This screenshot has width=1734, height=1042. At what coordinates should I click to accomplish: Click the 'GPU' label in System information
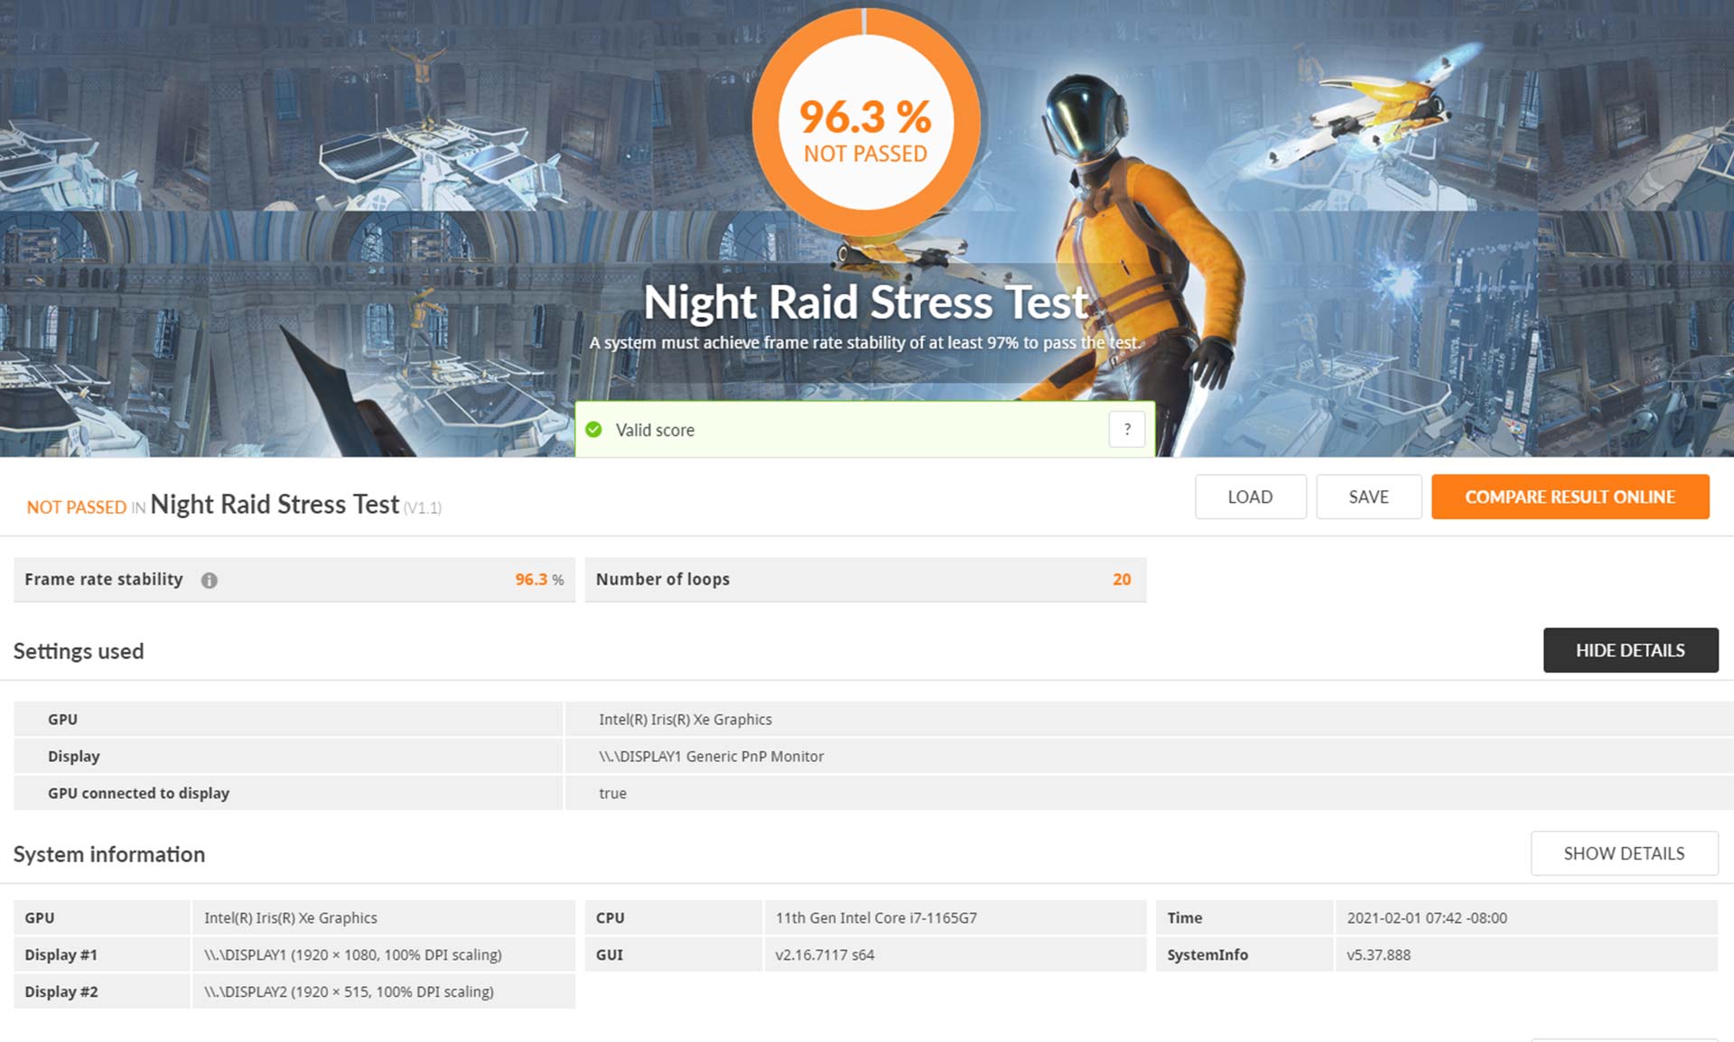(x=40, y=918)
